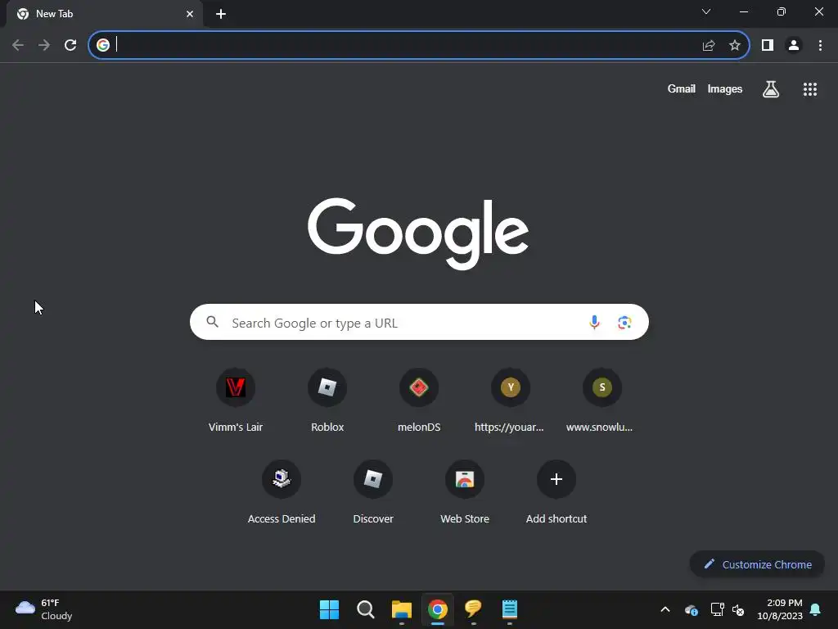Open Gmail link
The width and height of the screenshot is (838, 629).
682,88
